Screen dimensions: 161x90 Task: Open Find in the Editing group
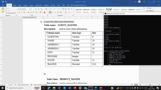click(150, 8)
